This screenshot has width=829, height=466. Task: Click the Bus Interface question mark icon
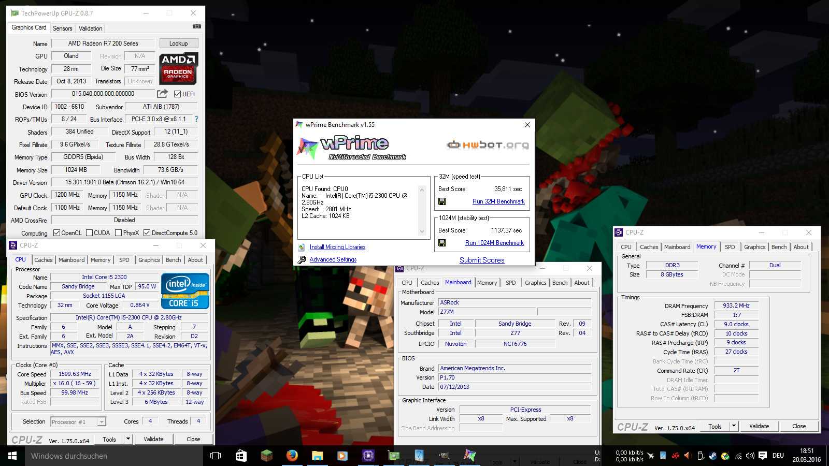(196, 119)
